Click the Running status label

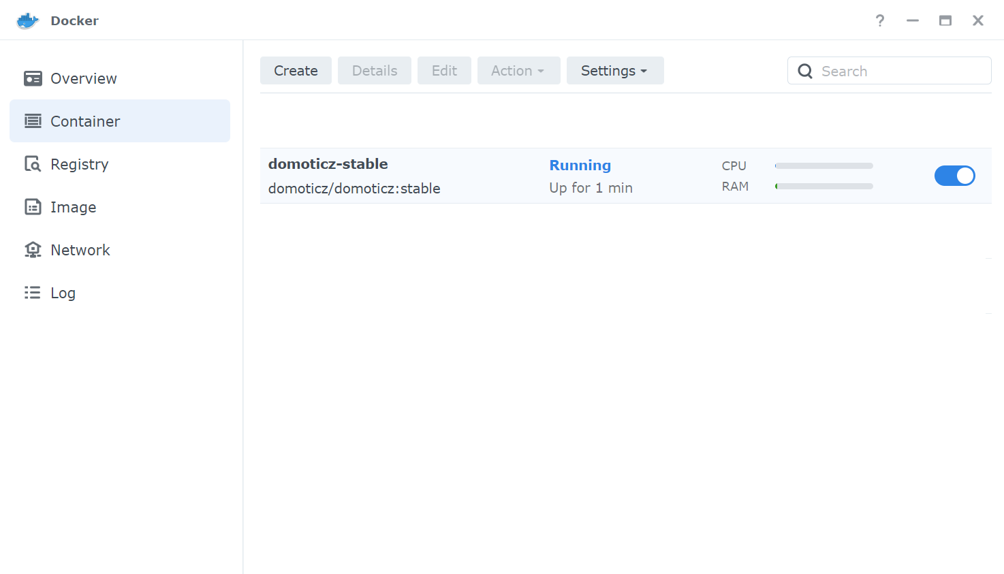click(580, 165)
